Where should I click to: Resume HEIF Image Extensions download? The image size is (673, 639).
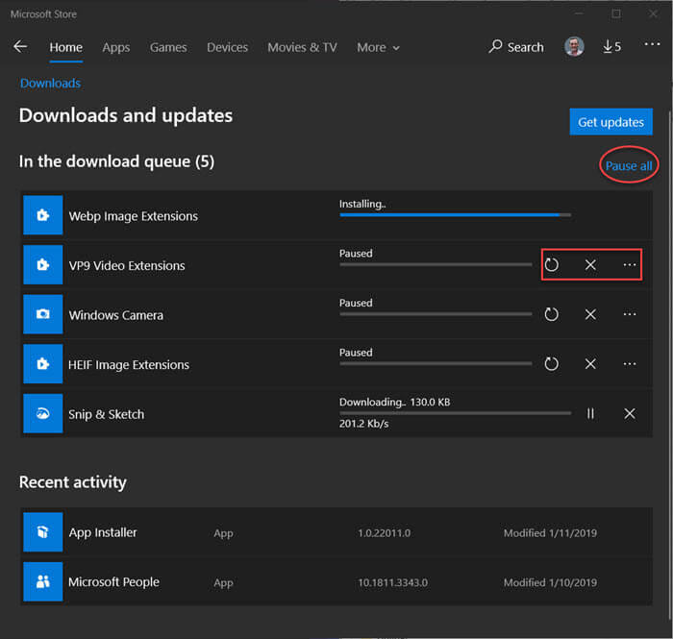pos(551,363)
